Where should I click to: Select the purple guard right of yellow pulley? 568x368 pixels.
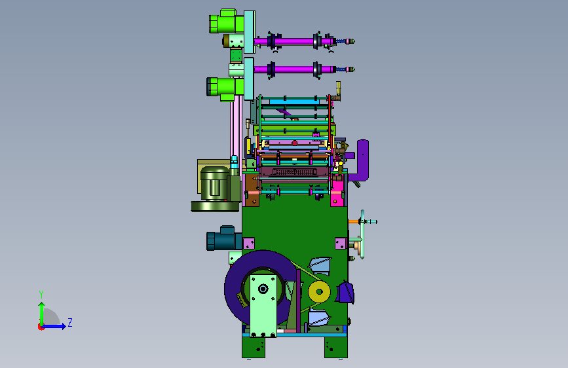click(345, 293)
